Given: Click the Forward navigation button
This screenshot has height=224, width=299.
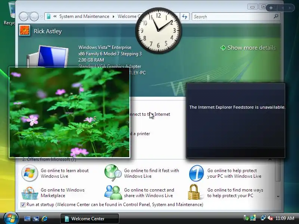Looking at the screenshot, I should click(34, 16).
